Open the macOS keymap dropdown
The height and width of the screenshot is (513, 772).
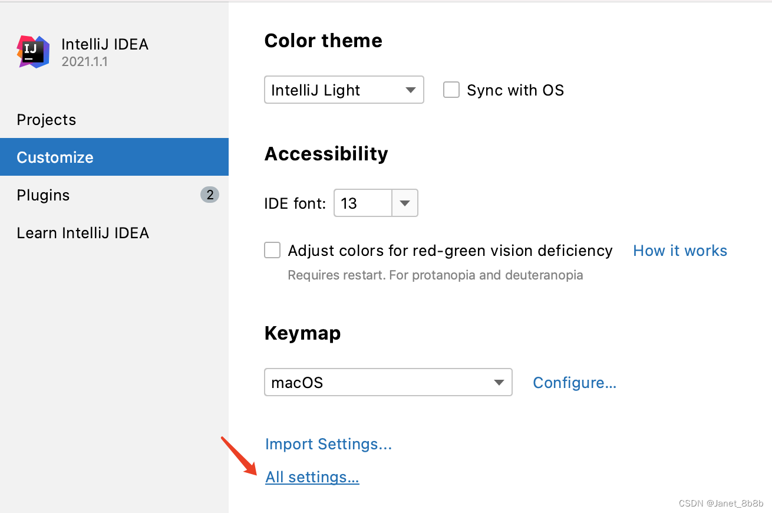click(388, 383)
